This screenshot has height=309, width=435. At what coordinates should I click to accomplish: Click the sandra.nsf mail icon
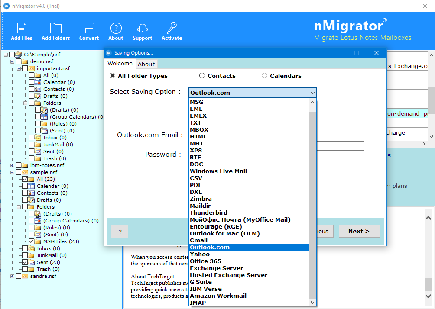click(x=25, y=276)
